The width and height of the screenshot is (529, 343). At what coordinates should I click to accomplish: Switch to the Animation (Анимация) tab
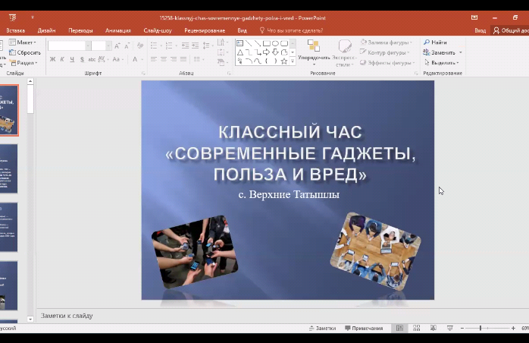pyautogui.click(x=118, y=30)
